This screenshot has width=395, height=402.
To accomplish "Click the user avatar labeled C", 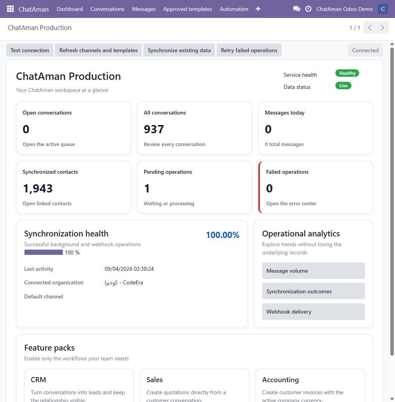I will [383, 9].
